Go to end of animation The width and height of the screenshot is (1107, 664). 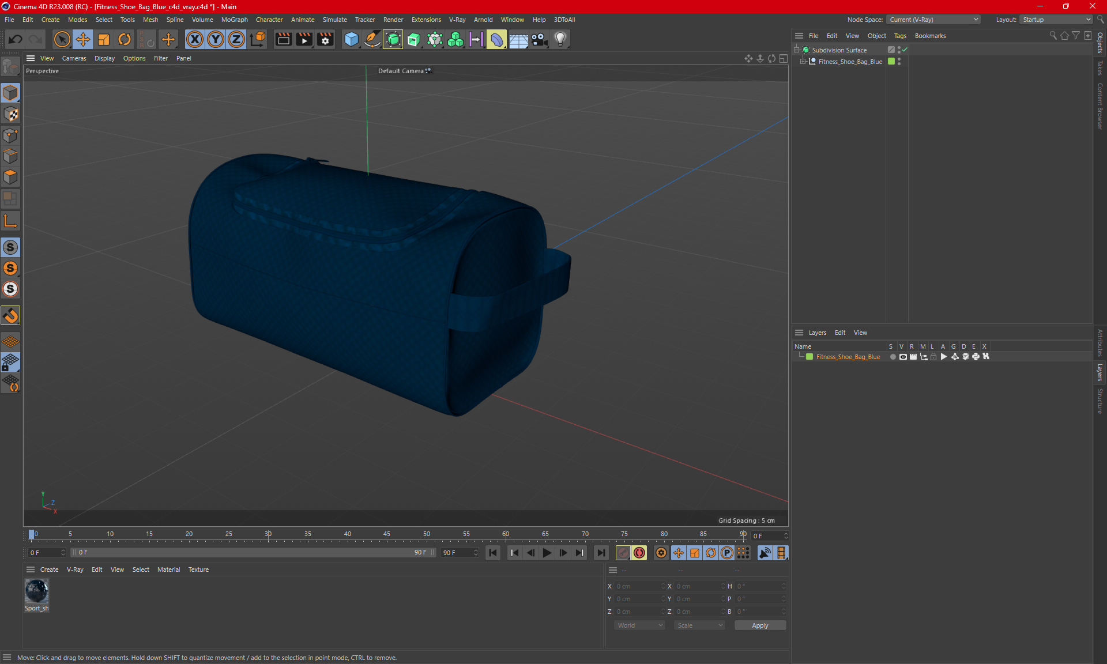(601, 553)
